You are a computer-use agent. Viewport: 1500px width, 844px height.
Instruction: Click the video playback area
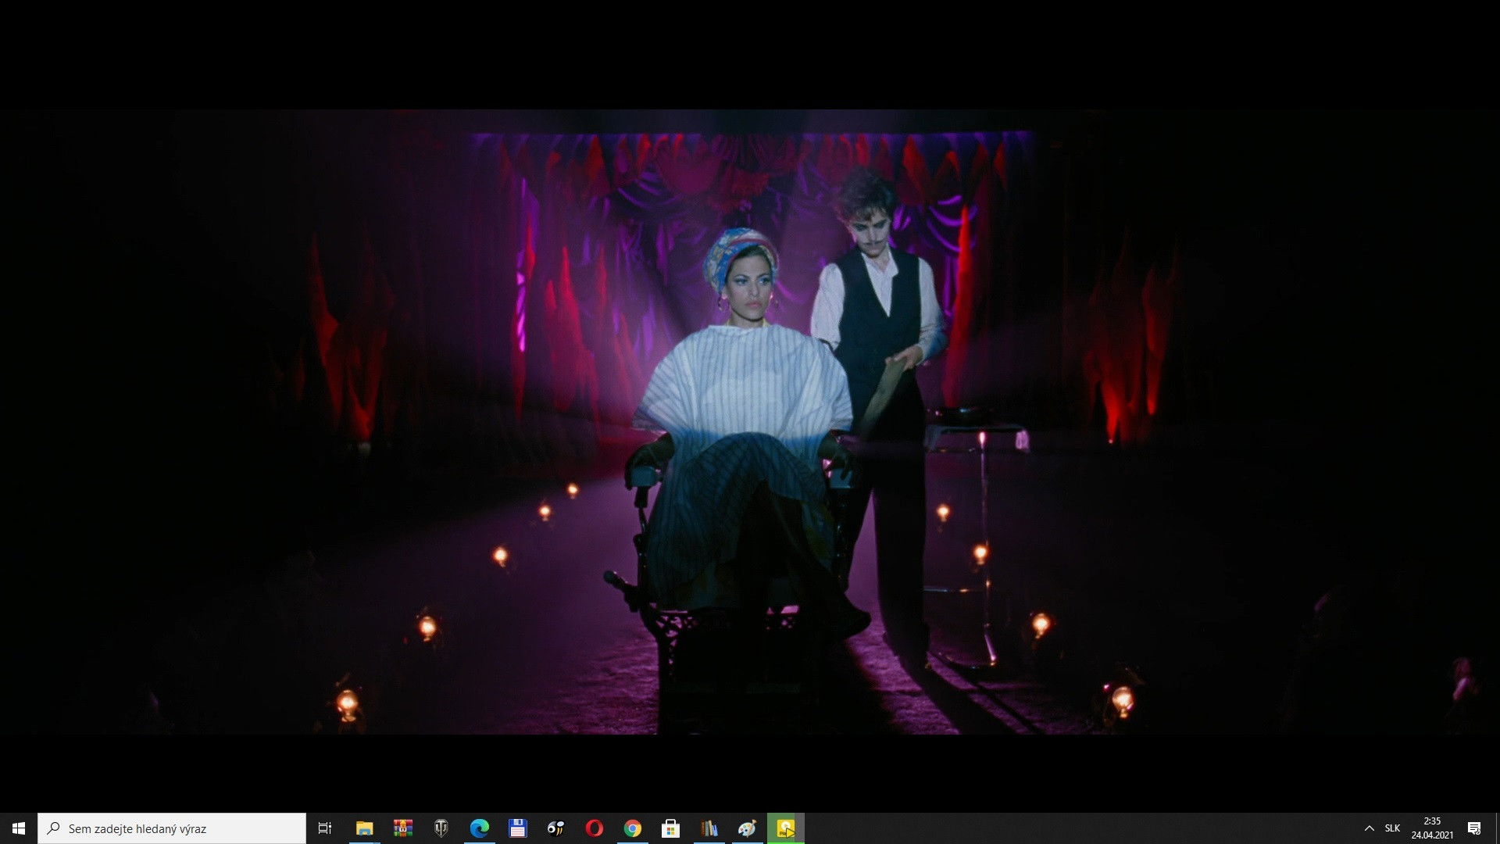[750, 422]
